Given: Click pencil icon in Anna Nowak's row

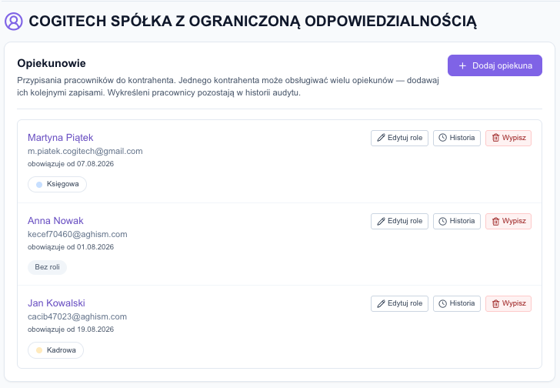Looking at the screenshot, I should point(381,221).
